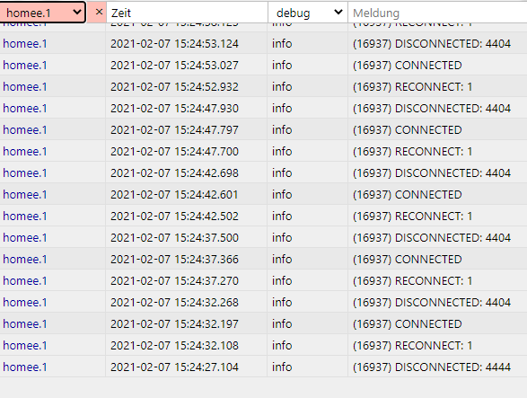Select info level cell at 15:24:32.197
This screenshot has width=527, height=398.
click(282, 324)
